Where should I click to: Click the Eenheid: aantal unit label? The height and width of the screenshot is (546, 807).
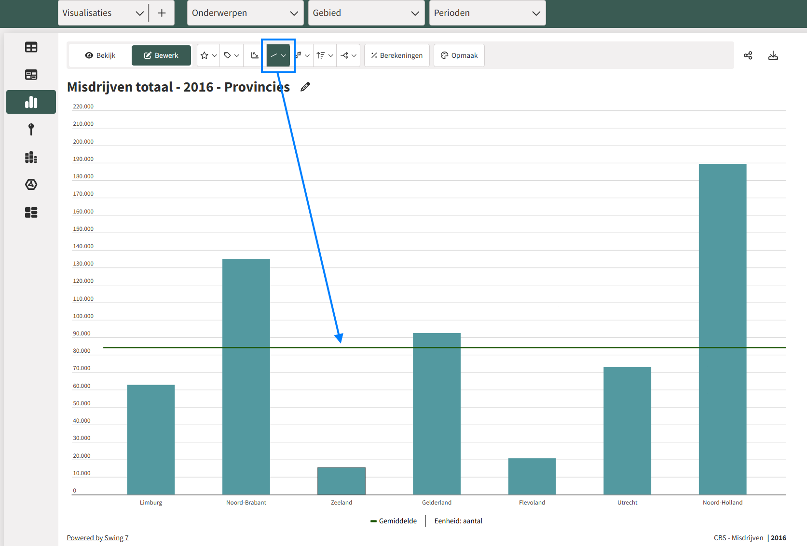click(458, 521)
